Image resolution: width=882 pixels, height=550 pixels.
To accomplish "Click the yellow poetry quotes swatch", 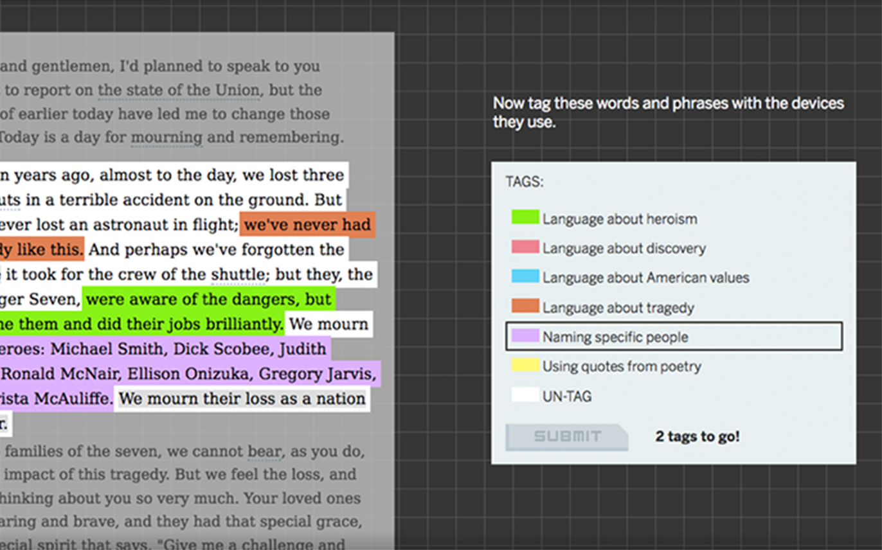I will (525, 366).
